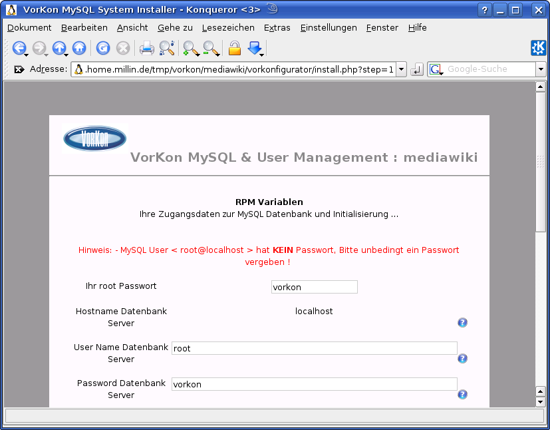Zoom out with the magnifier minus icon

pos(211,48)
